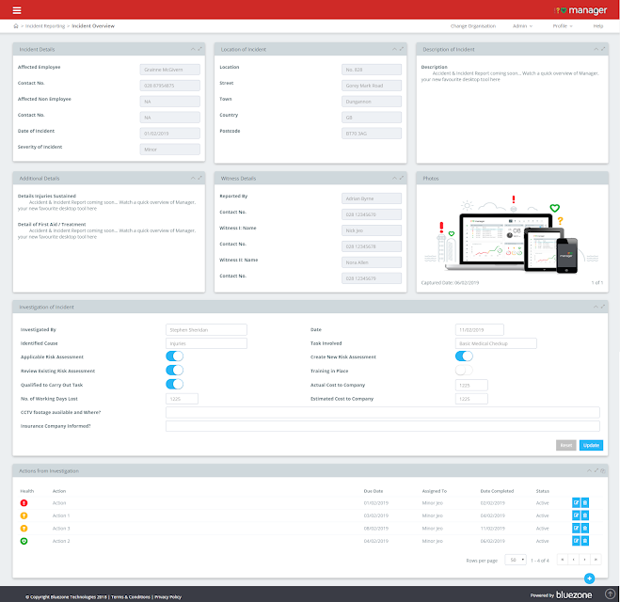Image resolution: width=620 pixels, height=602 pixels.
Task: Click the blue add action plus button
Action: click(589, 578)
